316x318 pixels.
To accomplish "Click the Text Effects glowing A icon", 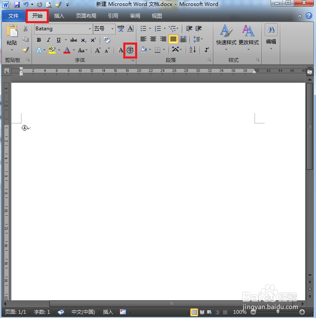I will (39, 50).
